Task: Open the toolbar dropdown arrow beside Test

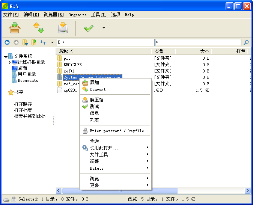Action: [x=104, y=28]
